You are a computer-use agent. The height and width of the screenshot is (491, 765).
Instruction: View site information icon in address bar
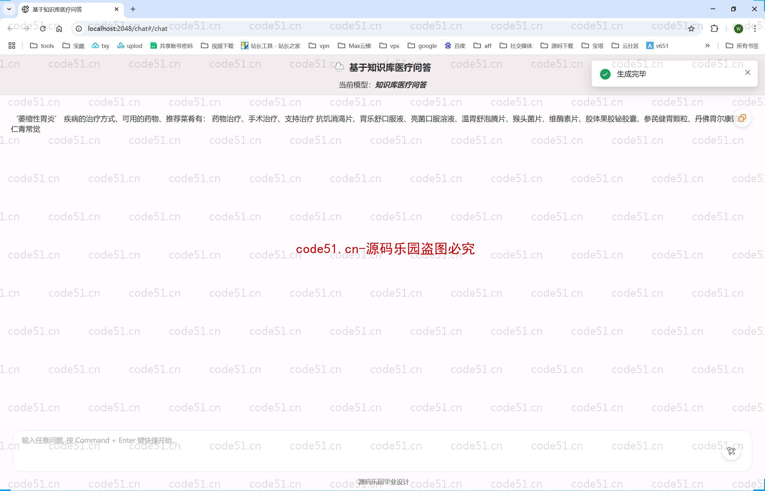pyautogui.click(x=79, y=29)
